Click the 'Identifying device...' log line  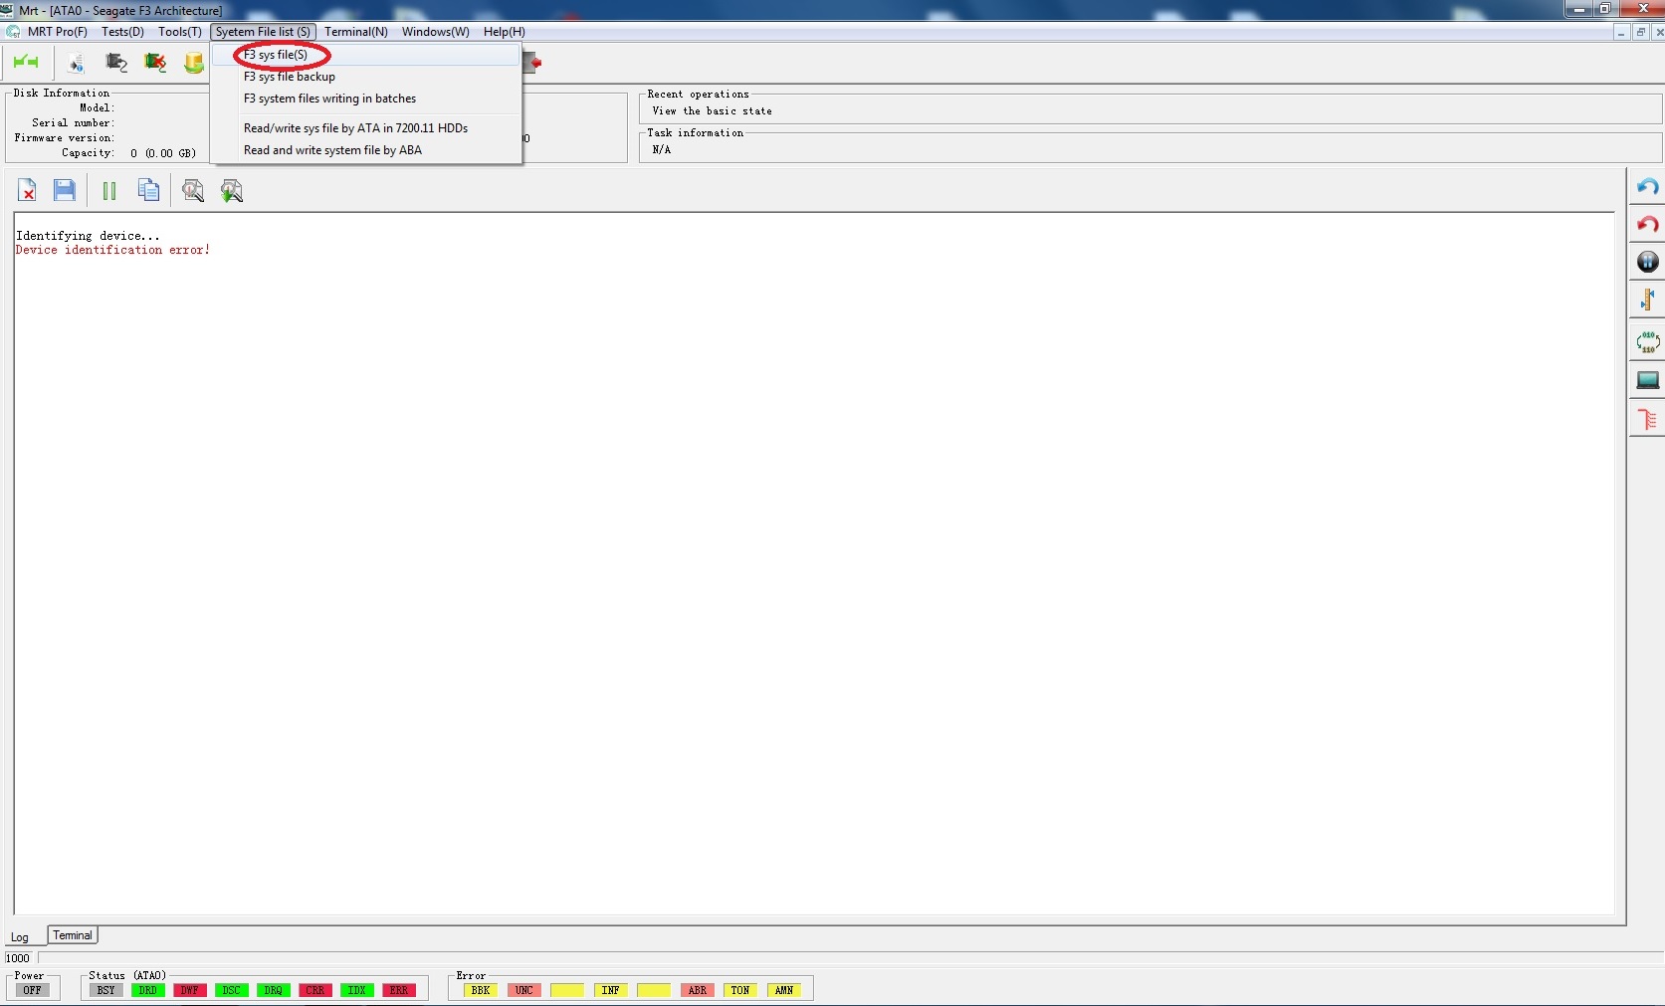tap(88, 236)
